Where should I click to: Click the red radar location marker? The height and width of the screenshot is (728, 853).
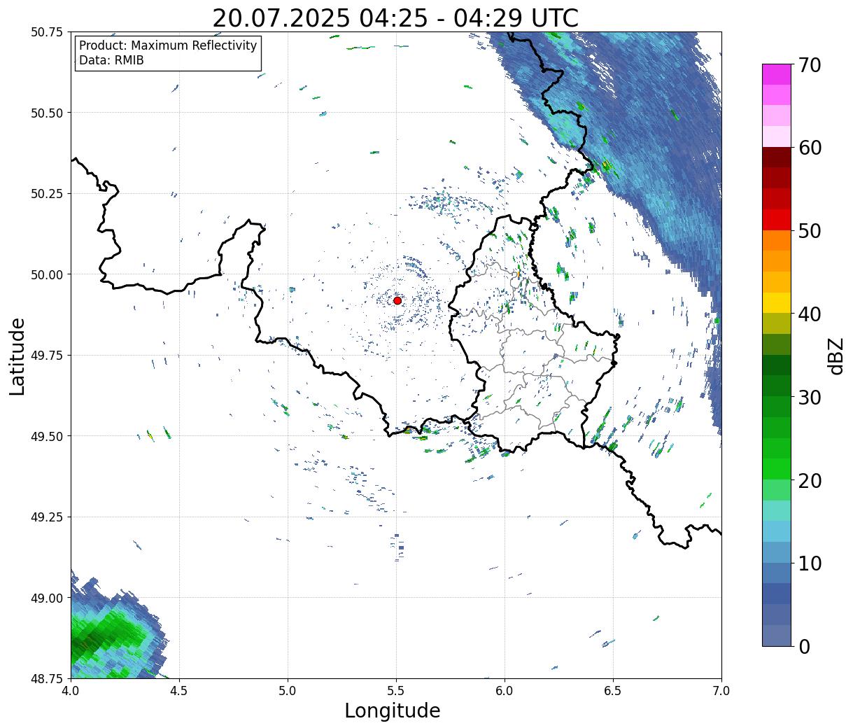coord(397,300)
